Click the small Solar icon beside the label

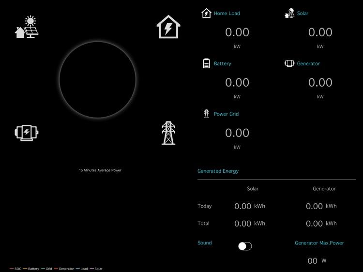coord(289,13)
